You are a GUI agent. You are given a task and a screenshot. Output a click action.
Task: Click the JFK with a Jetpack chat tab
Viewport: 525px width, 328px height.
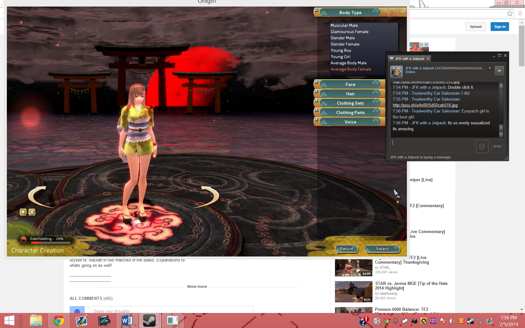409,59
